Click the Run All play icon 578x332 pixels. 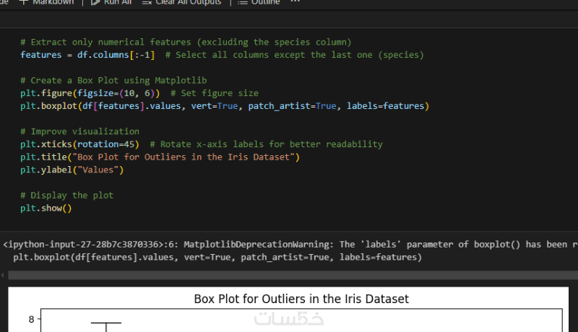[x=96, y=3]
